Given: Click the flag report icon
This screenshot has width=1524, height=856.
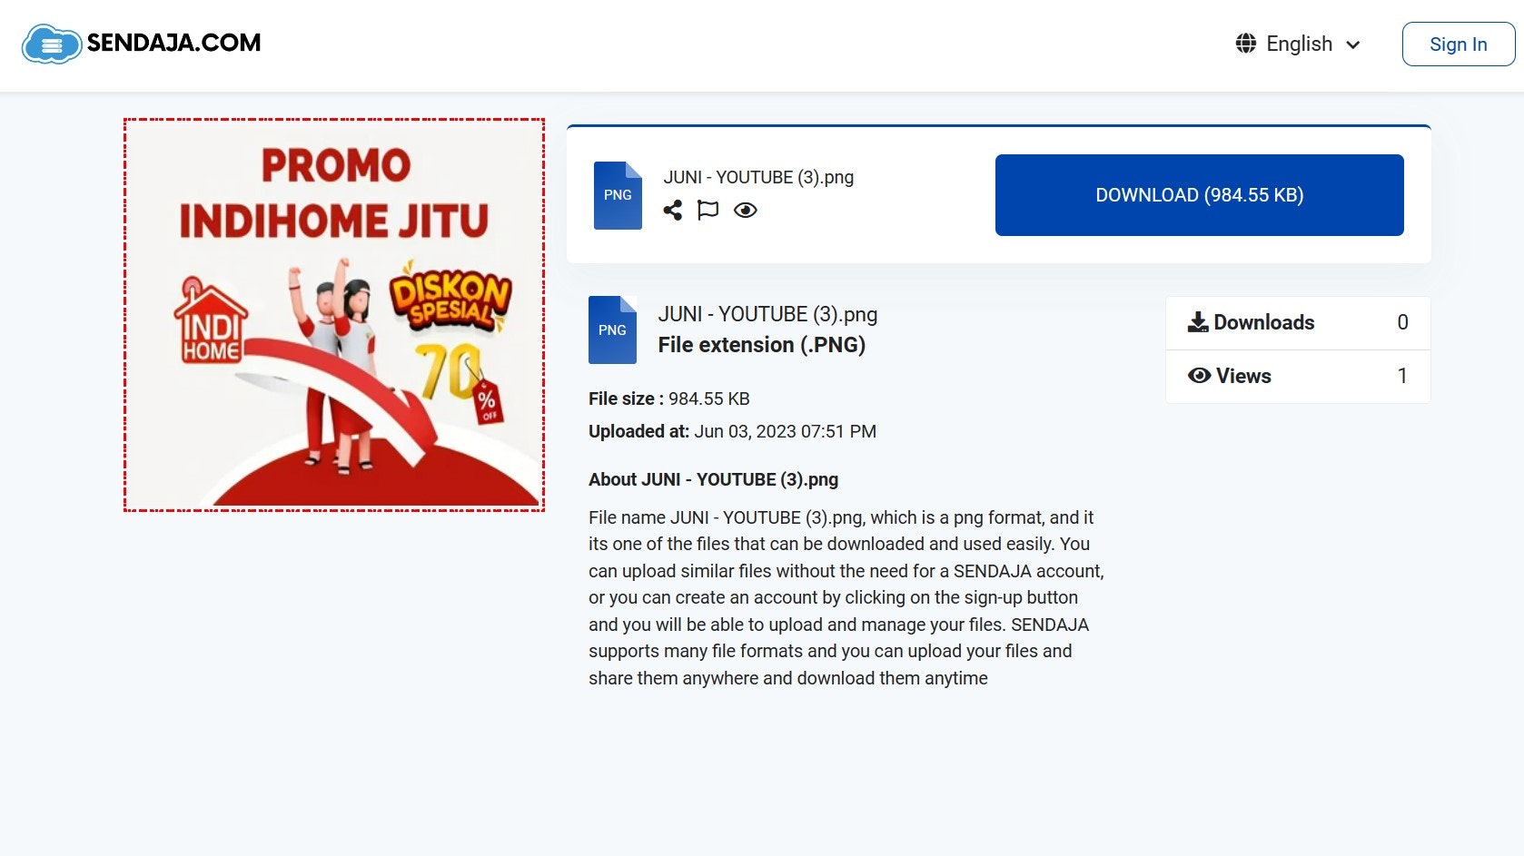Looking at the screenshot, I should tap(708, 211).
